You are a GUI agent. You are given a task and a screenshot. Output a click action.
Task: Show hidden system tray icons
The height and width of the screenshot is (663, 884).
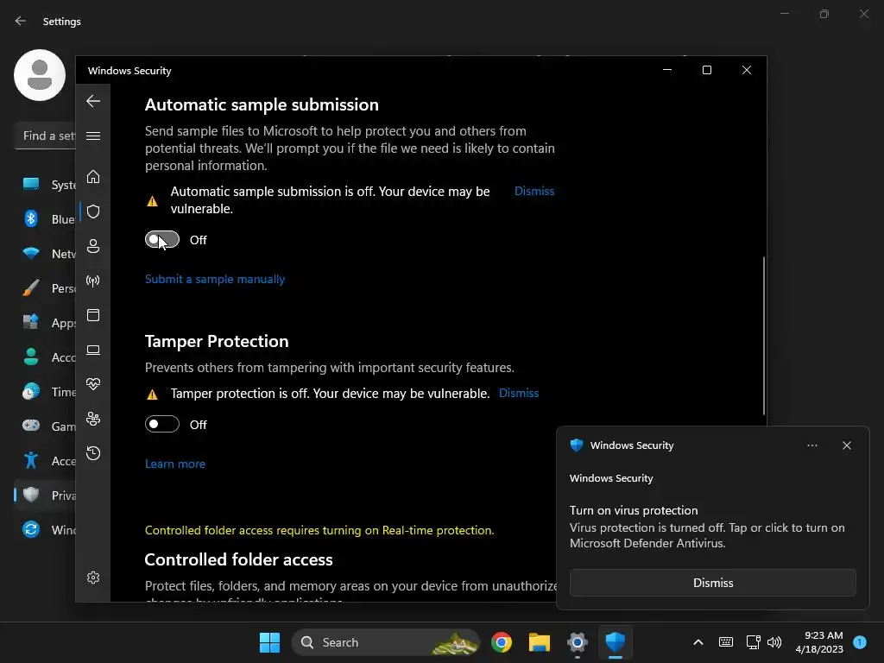(x=698, y=642)
